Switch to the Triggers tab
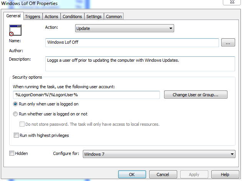Screen dimensions: 242x181 [x=33, y=16]
